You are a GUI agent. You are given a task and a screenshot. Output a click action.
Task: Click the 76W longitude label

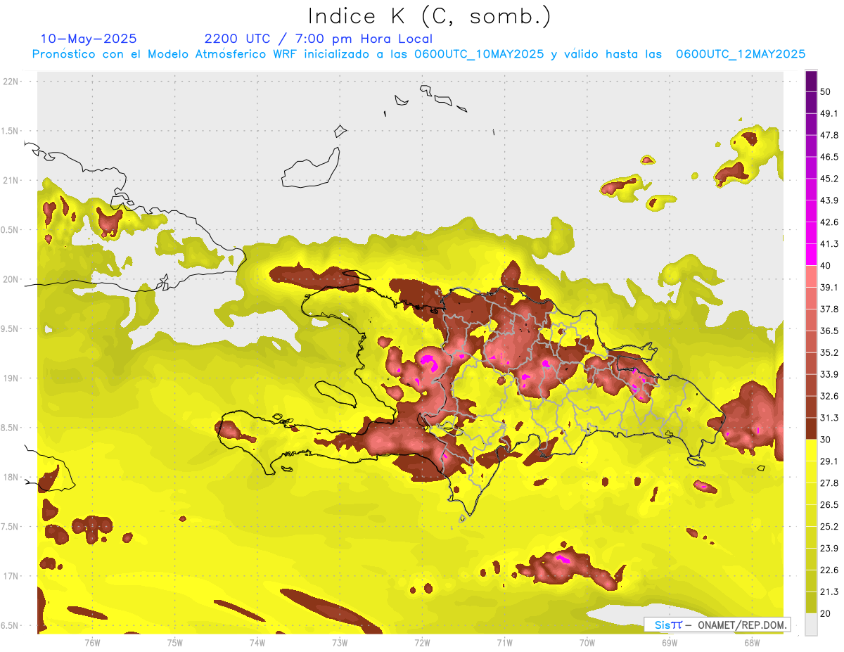(x=92, y=642)
